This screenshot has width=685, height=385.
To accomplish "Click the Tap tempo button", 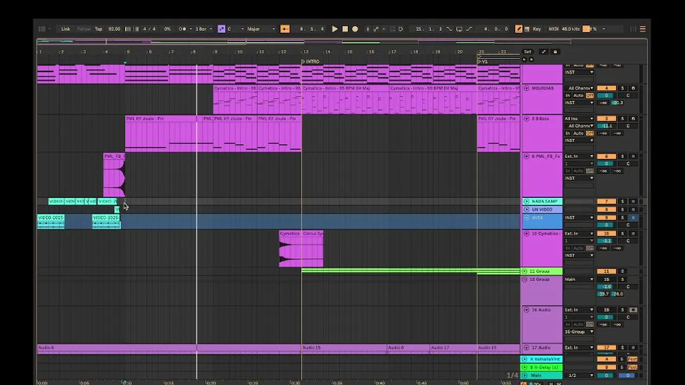I will pos(98,29).
